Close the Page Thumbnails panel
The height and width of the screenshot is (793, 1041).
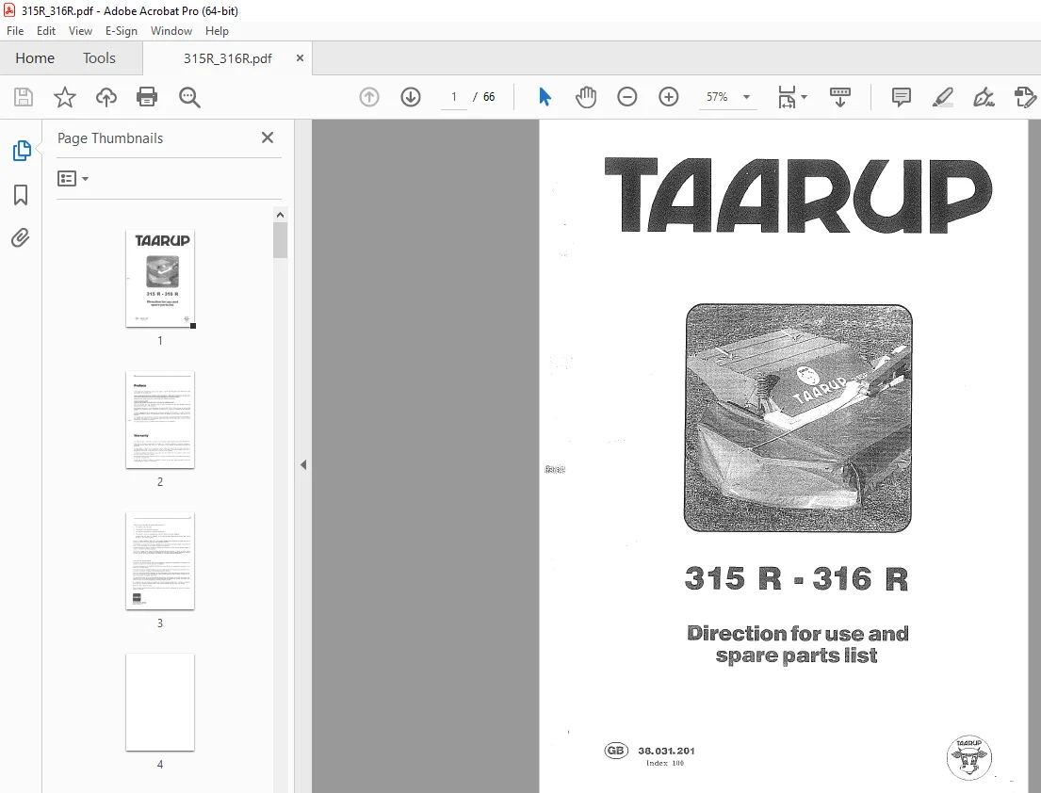coord(268,138)
